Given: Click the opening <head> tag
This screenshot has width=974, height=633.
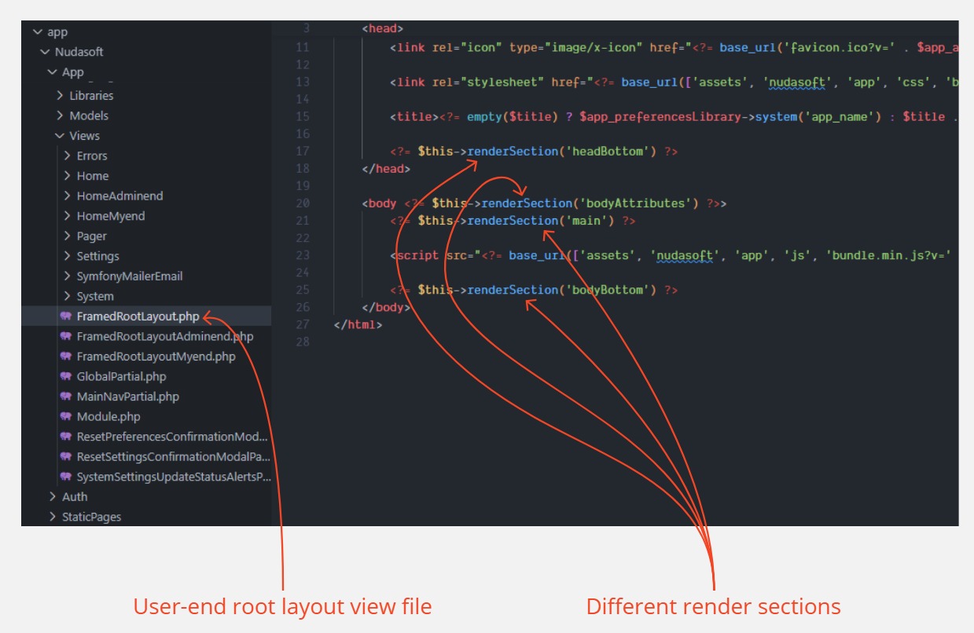Looking at the screenshot, I should point(383,29).
